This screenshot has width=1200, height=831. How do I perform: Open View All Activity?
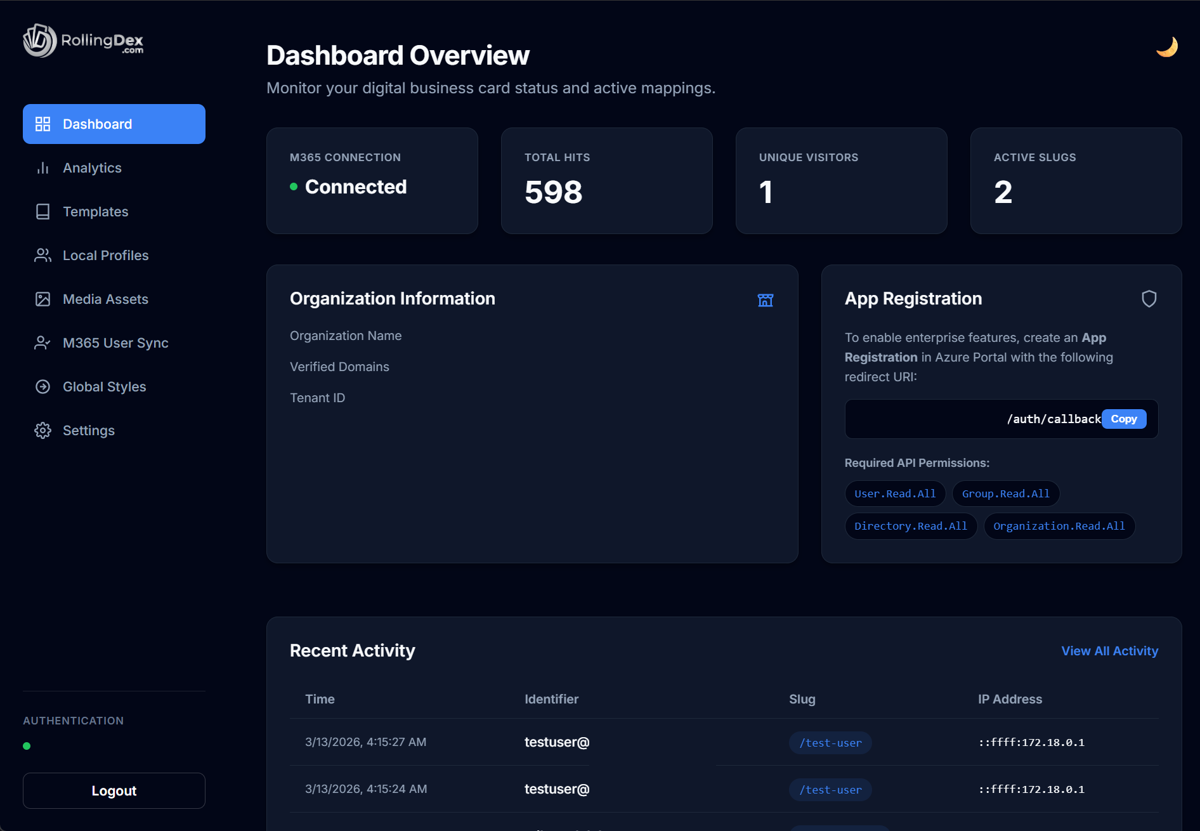click(x=1109, y=650)
